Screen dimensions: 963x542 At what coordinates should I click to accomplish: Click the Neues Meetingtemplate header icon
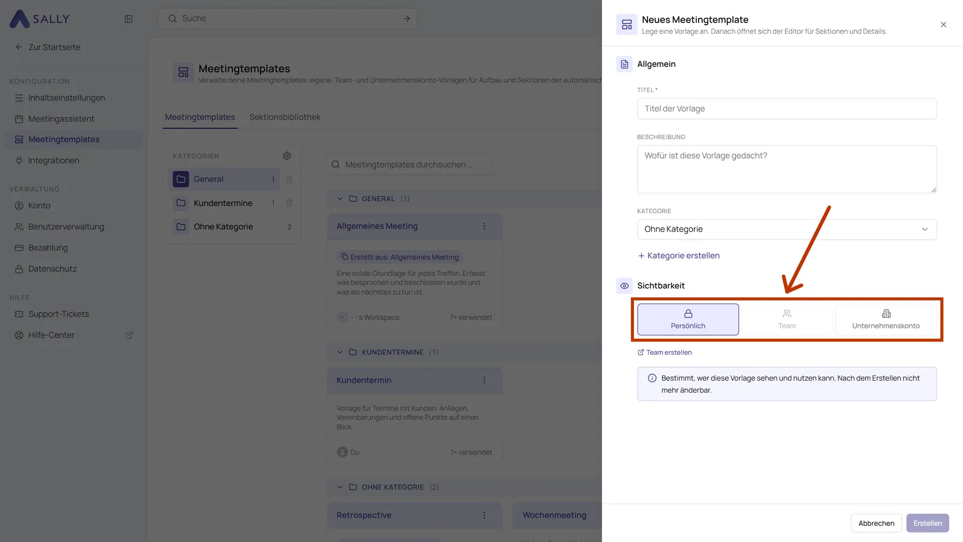(627, 25)
